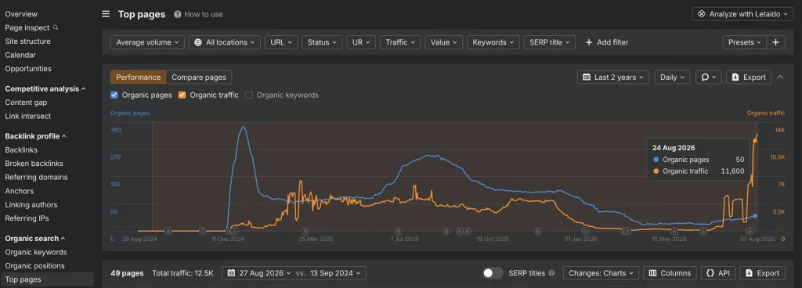Select Top pages in the sidebar
Screen dimensions: 802x288
click(x=46, y=279)
